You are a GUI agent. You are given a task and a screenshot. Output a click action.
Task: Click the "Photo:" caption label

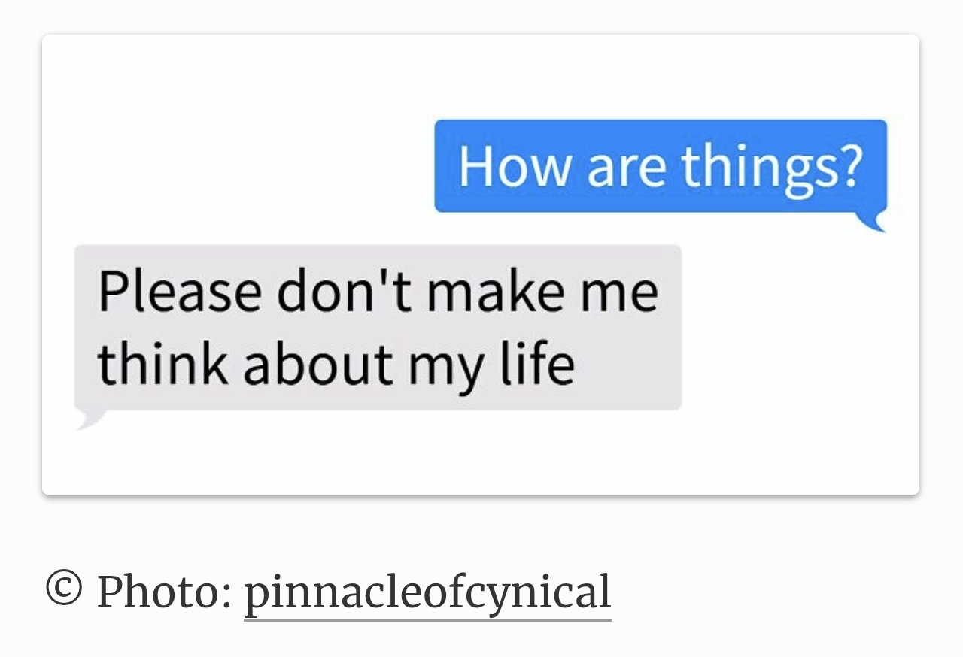(164, 592)
